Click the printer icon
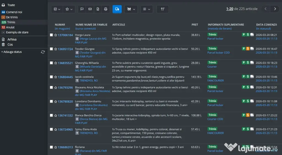 (x=105, y=9)
